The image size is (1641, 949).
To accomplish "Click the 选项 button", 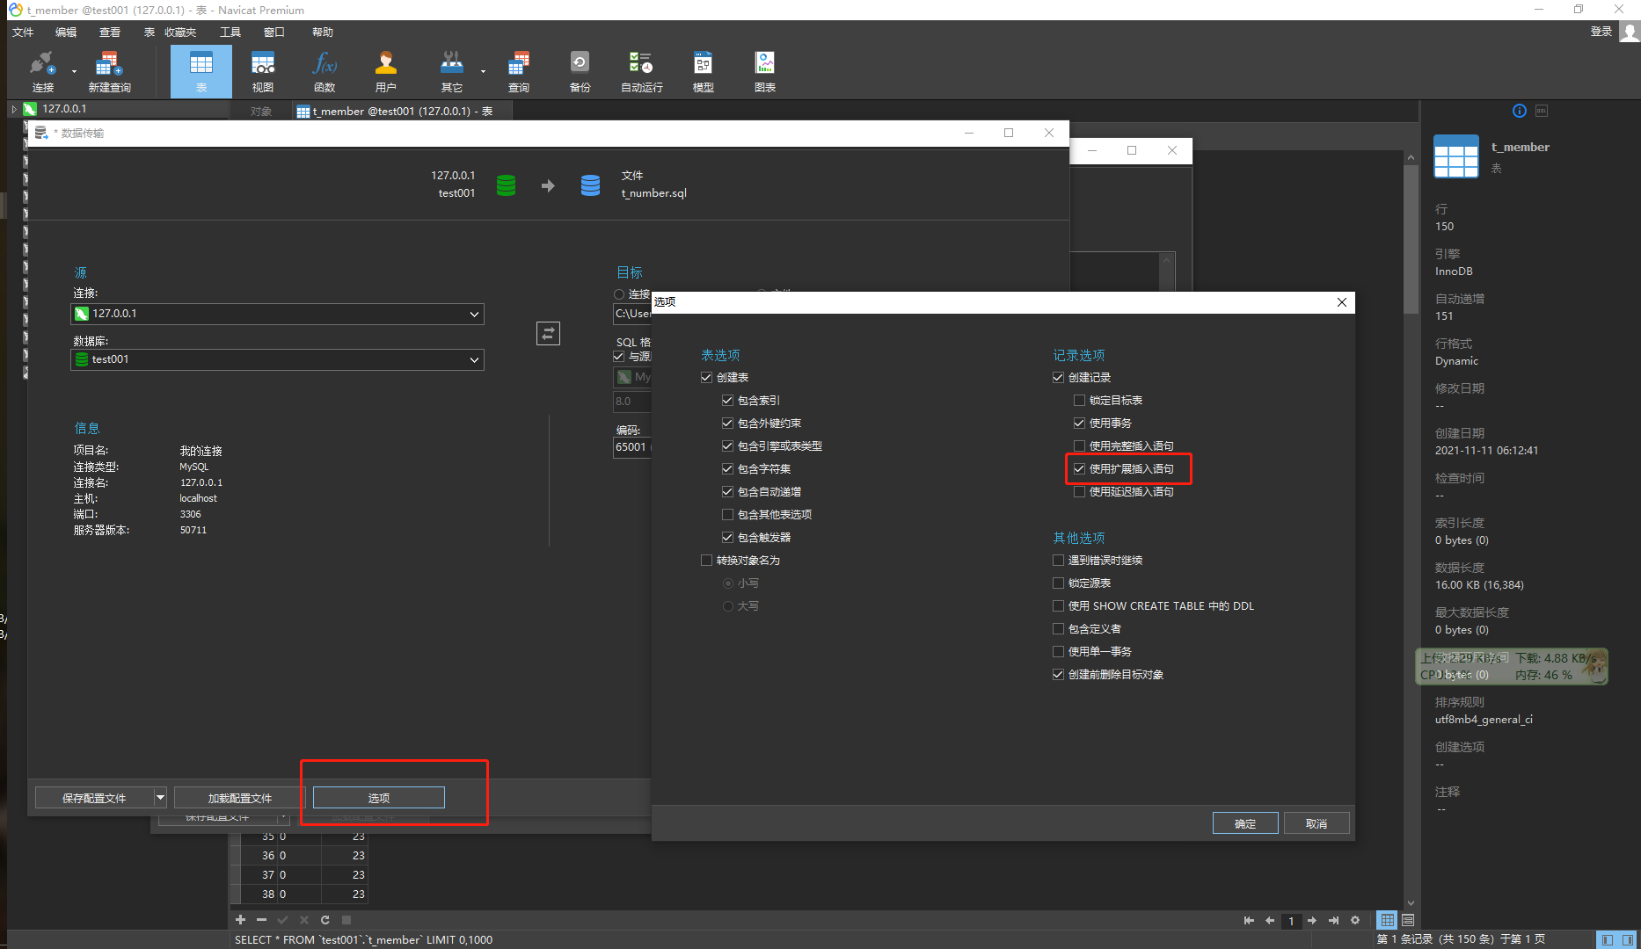I will coord(379,798).
